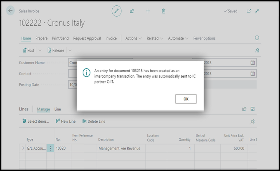Pin the action bar icon

click(257, 50)
